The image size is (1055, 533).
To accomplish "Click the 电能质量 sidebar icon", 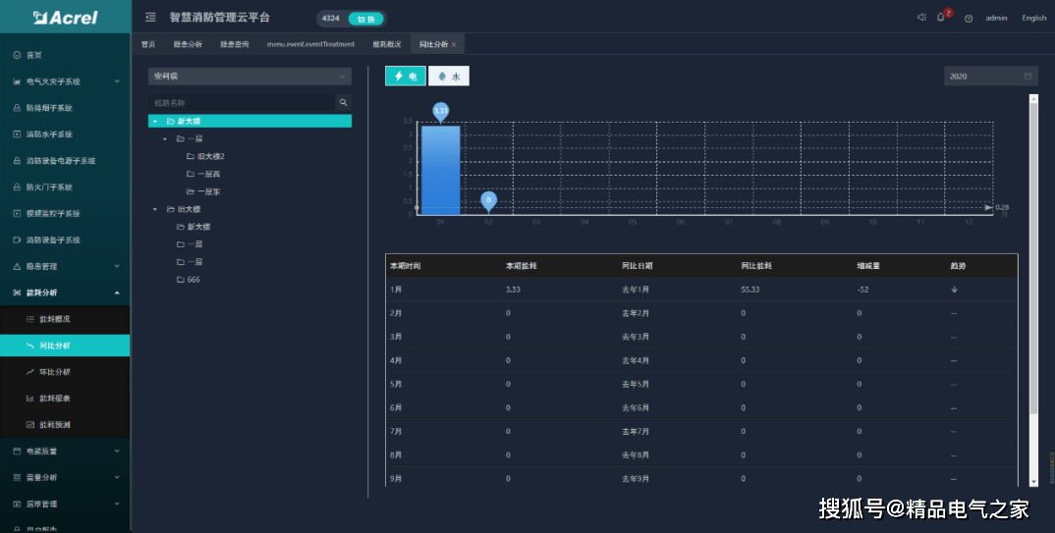I will click(x=17, y=451).
